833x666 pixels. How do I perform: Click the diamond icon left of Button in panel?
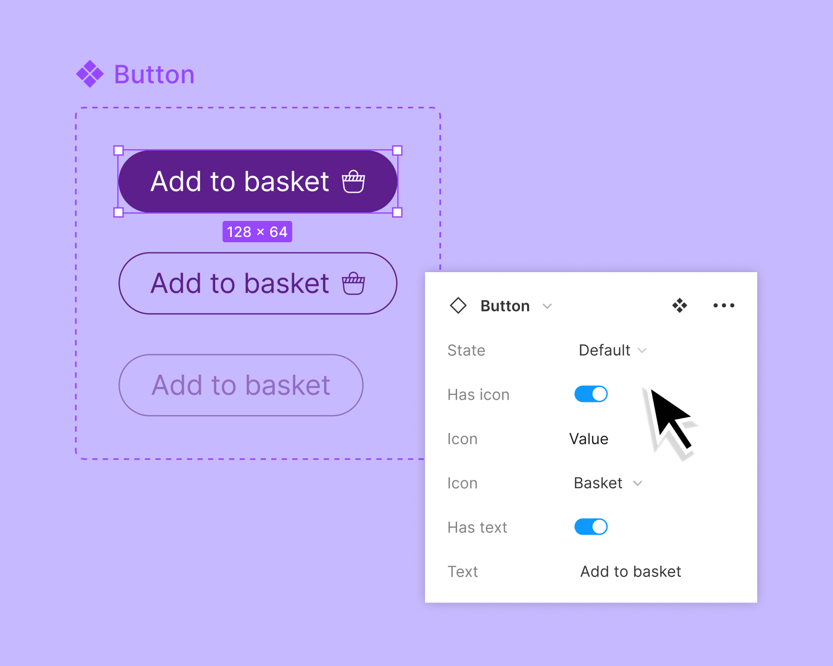[x=458, y=306]
